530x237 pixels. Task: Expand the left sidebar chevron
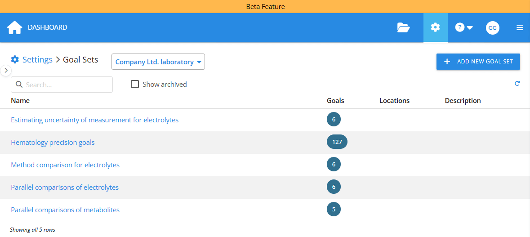click(x=5, y=71)
